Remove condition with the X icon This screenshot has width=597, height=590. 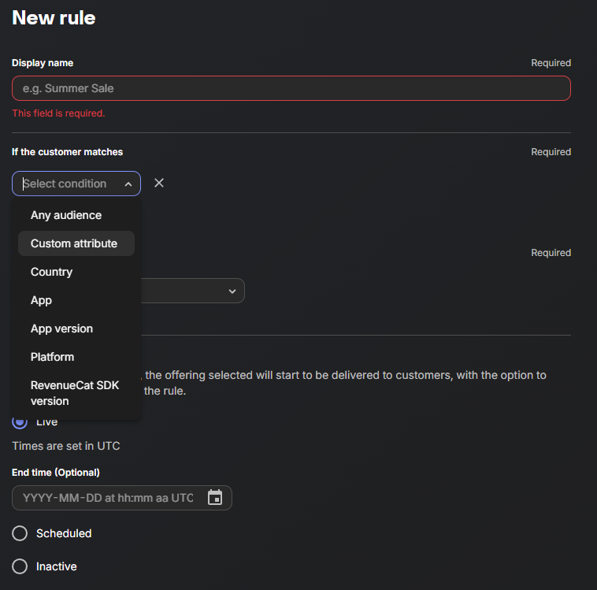coord(159,184)
